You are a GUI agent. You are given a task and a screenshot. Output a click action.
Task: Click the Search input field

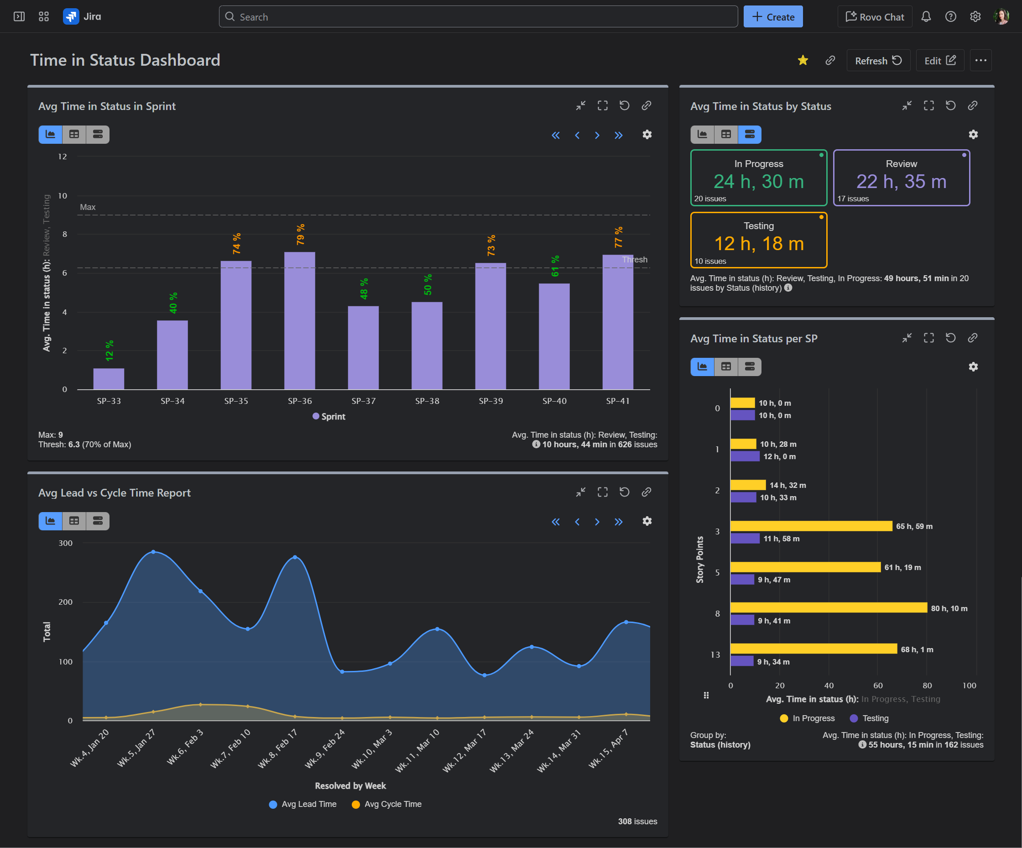(478, 16)
